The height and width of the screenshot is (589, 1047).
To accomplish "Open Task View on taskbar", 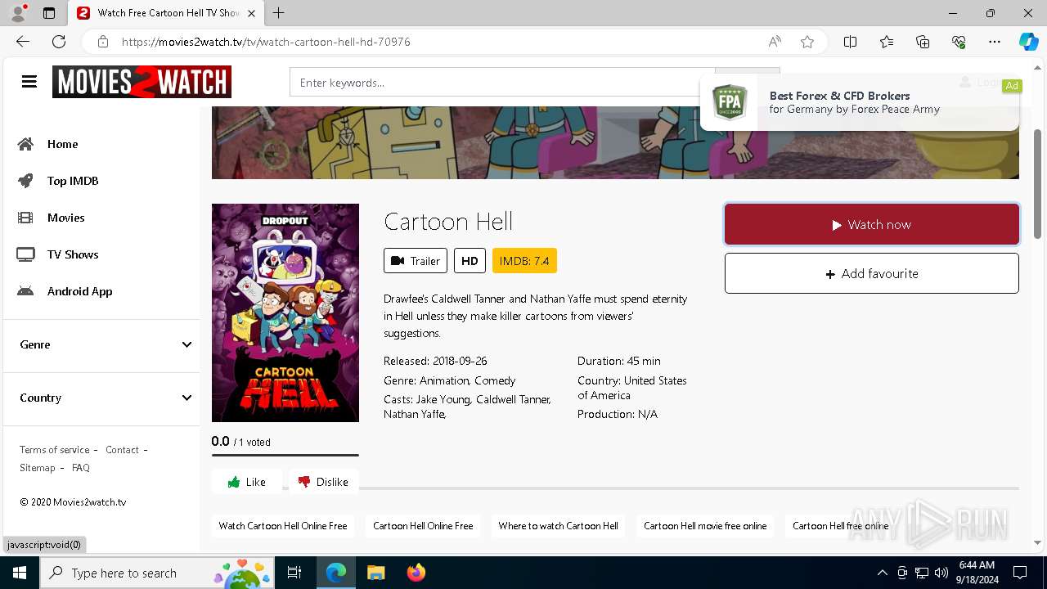I will coord(294,573).
